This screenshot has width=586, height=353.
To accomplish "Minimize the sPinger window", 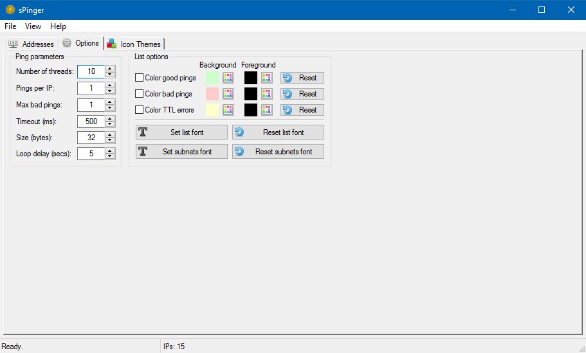I will point(513,10).
